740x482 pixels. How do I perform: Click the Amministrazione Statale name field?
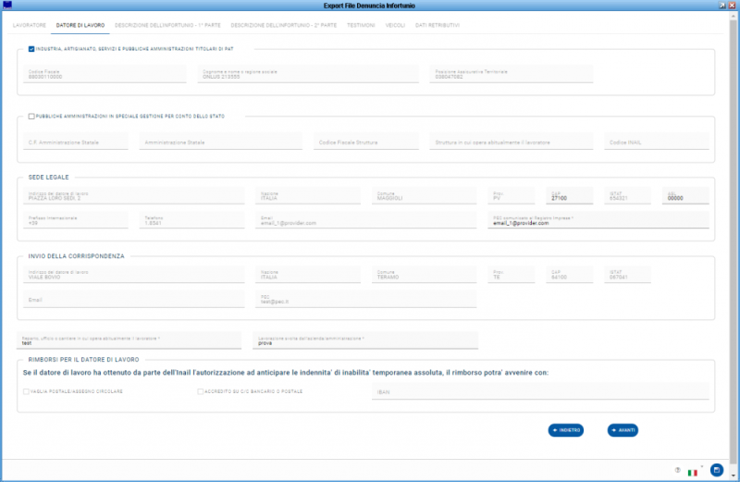220,142
